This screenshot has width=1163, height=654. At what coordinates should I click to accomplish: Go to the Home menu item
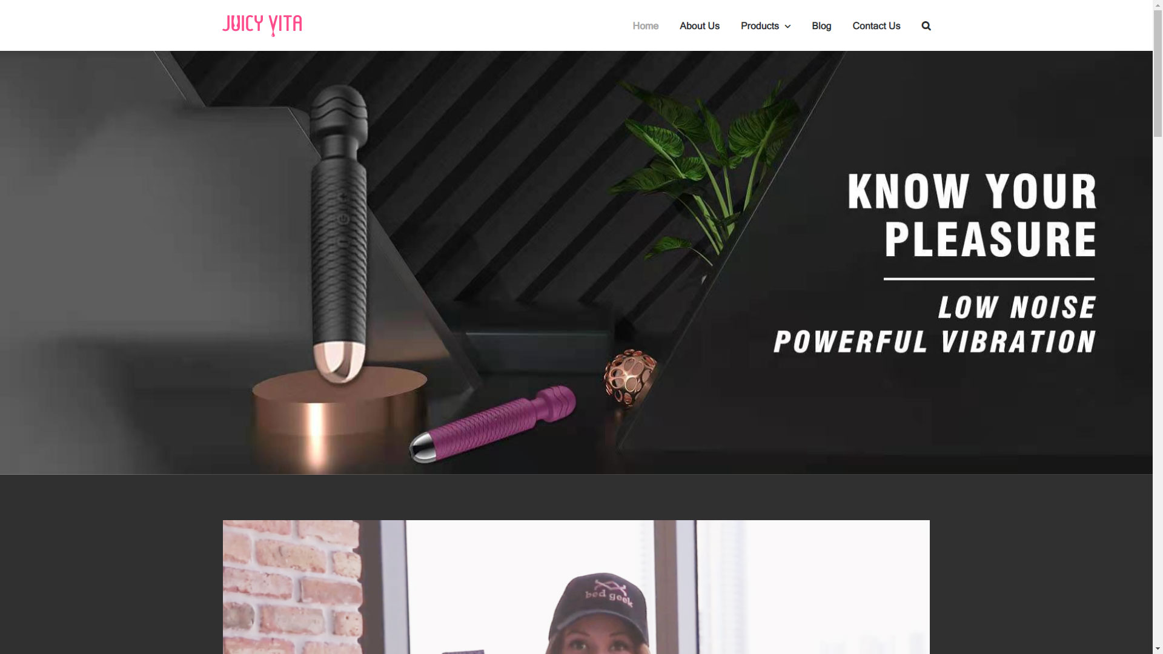[x=645, y=26]
